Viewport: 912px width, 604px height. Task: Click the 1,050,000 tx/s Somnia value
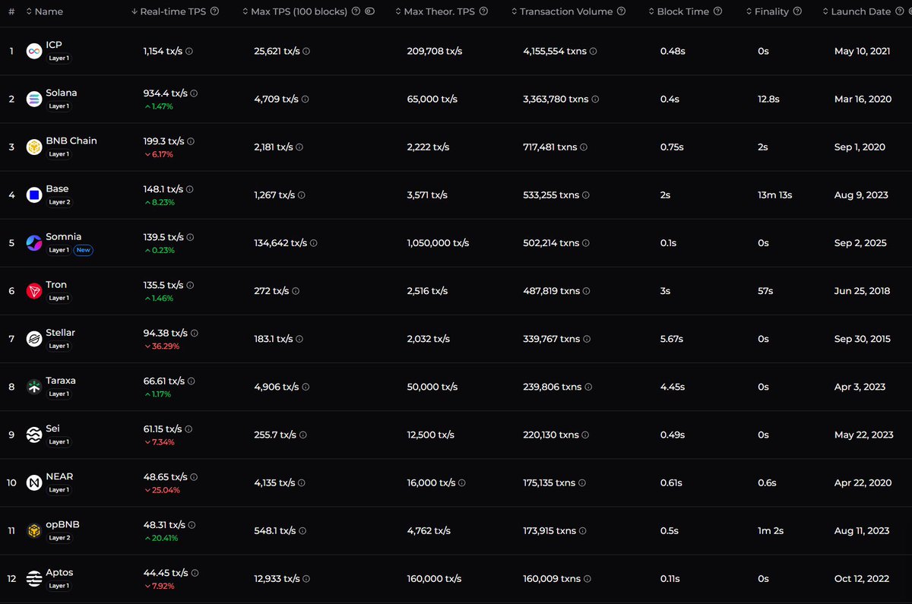tap(438, 243)
